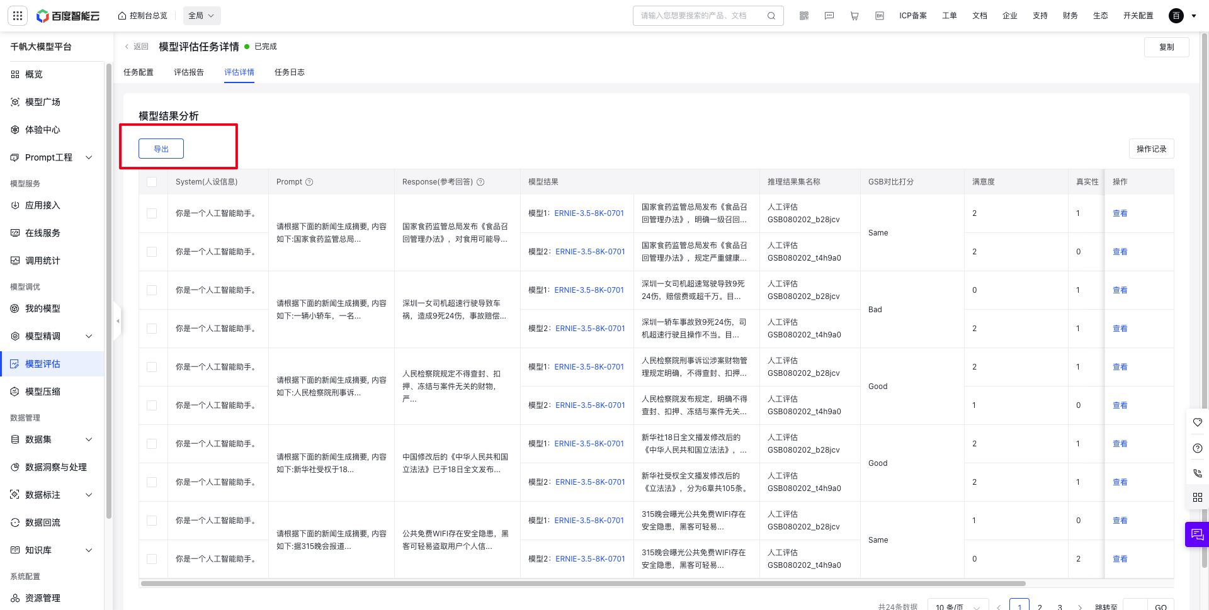Image resolution: width=1209 pixels, height=610 pixels.
Task: Click the 复制 button
Action: (1167, 47)
